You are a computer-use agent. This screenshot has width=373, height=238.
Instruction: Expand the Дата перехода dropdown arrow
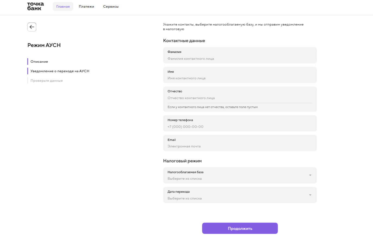click(x=310, y=195)
